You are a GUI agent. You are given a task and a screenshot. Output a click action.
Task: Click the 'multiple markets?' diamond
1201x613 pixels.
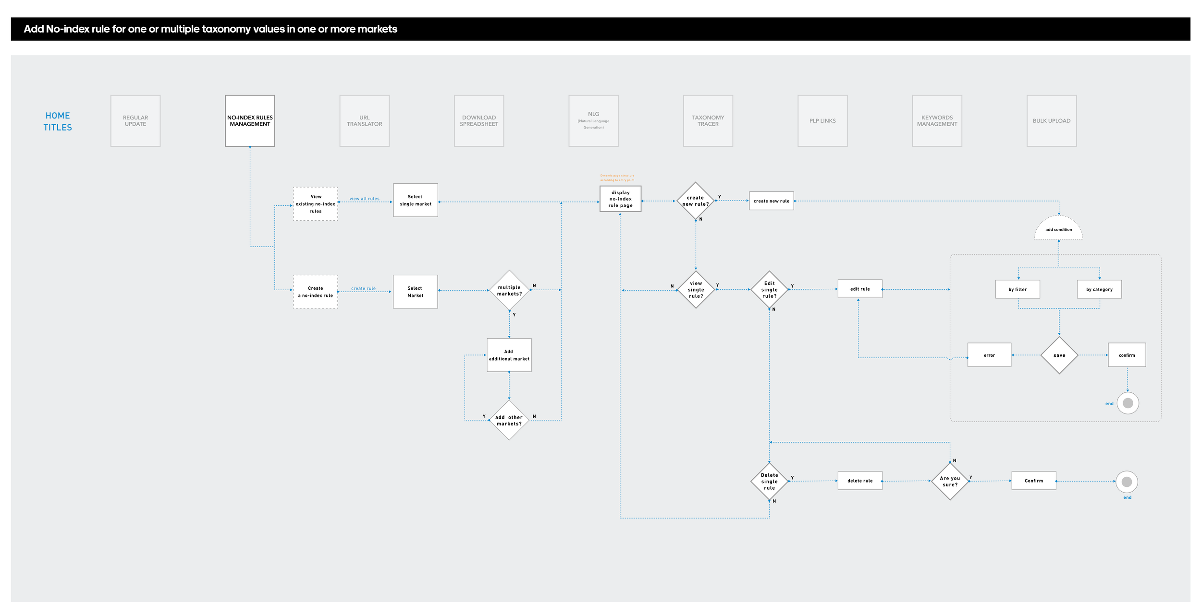coord(509,291)
